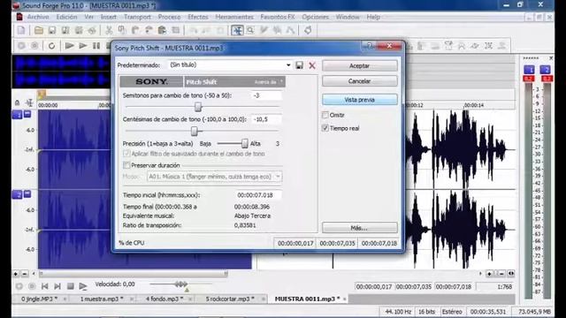Uncheck the Tiempo real checkbox

click(x=325, y=128)
